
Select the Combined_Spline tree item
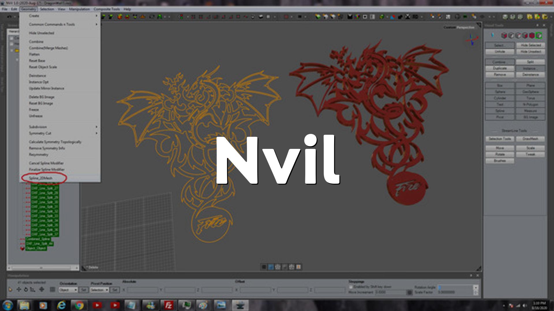pos(38,239)
